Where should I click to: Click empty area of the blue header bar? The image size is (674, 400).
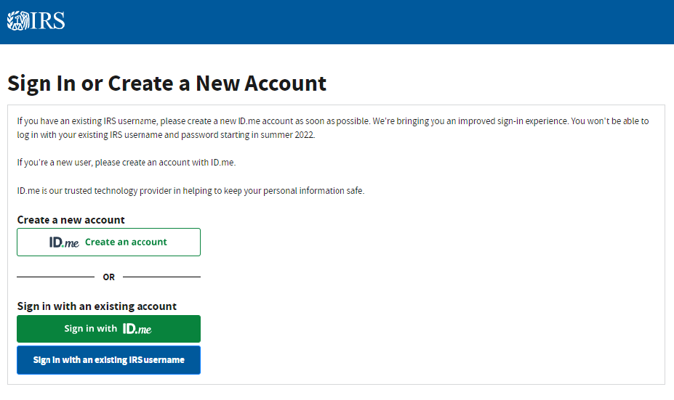coord(364,22)
